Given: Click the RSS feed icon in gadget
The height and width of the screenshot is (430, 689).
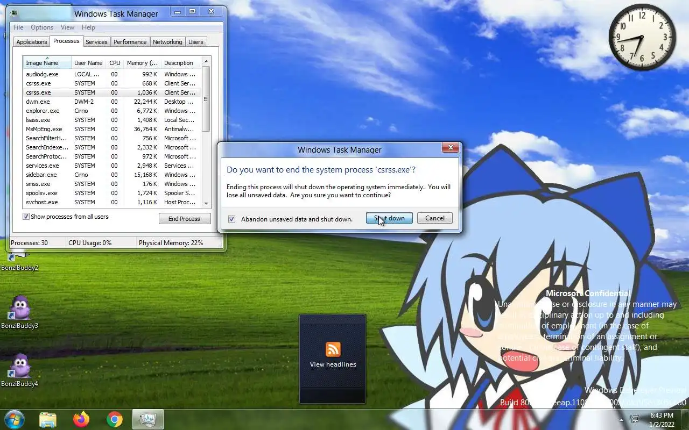Looking at the screenshot, I should 333,349.
